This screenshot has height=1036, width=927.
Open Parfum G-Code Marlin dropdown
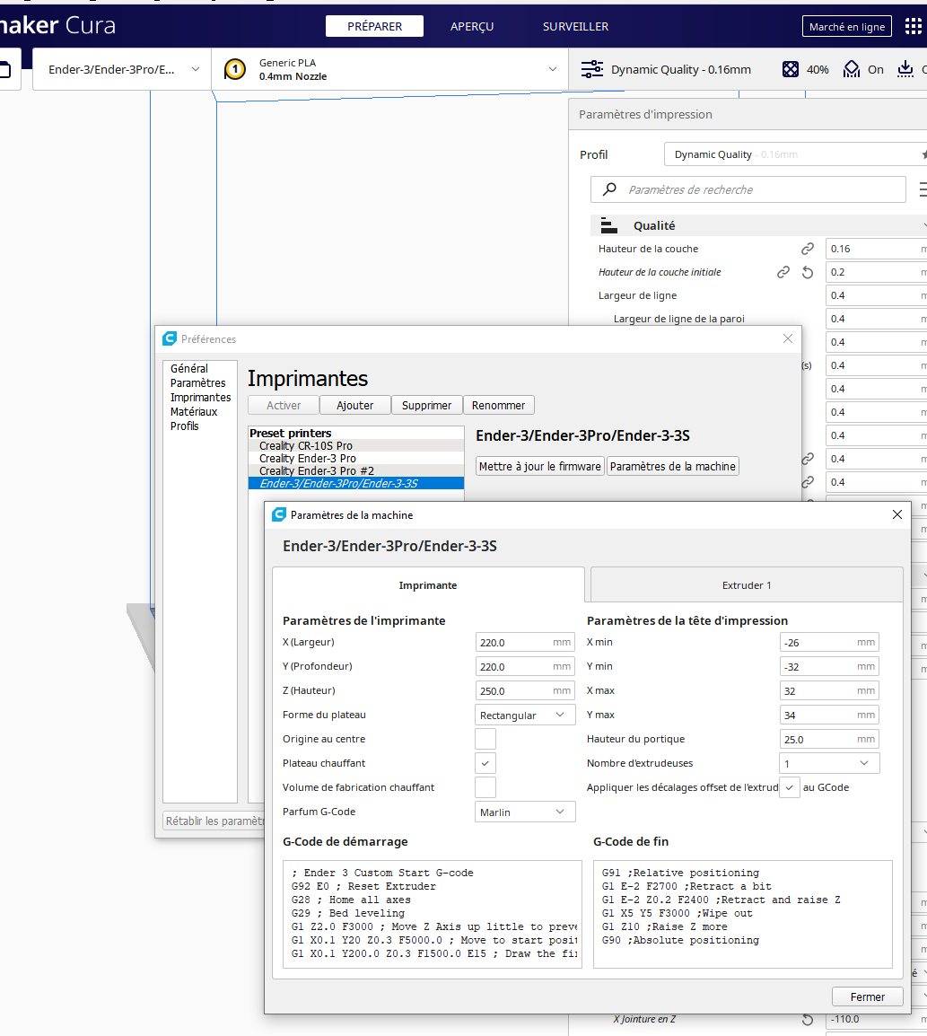(x=525, y=812)
